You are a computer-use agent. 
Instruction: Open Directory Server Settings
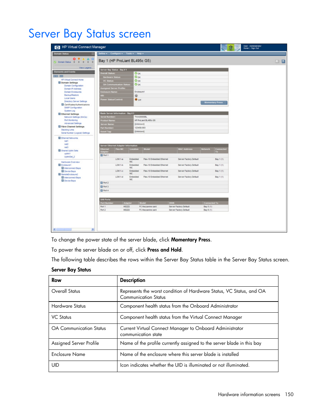76,101
